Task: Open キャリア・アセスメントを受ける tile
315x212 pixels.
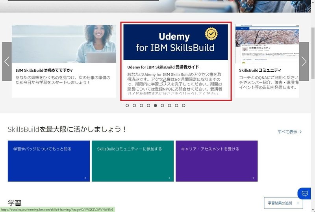Action: coord(217,161)
